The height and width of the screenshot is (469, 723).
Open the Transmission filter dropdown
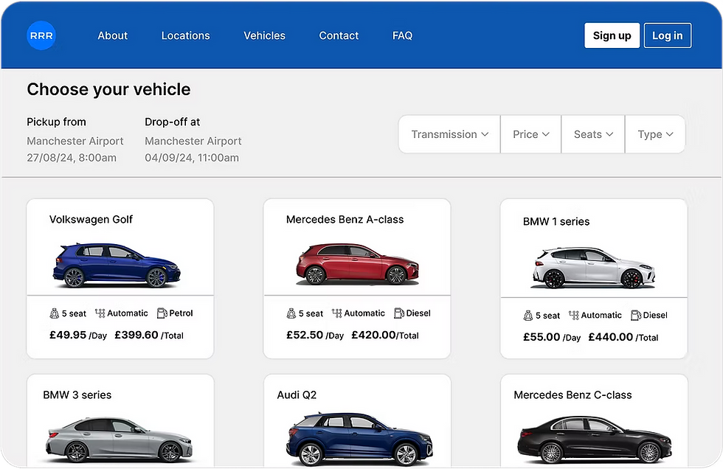449,134
